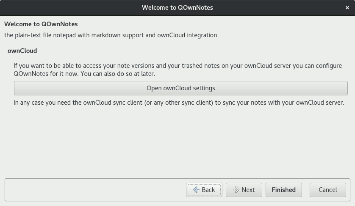Screen dimensions: 355x206
Task: Click the left-pointing arrow icon beside Back
Action: pyautogui.click(x=196, y=190)
